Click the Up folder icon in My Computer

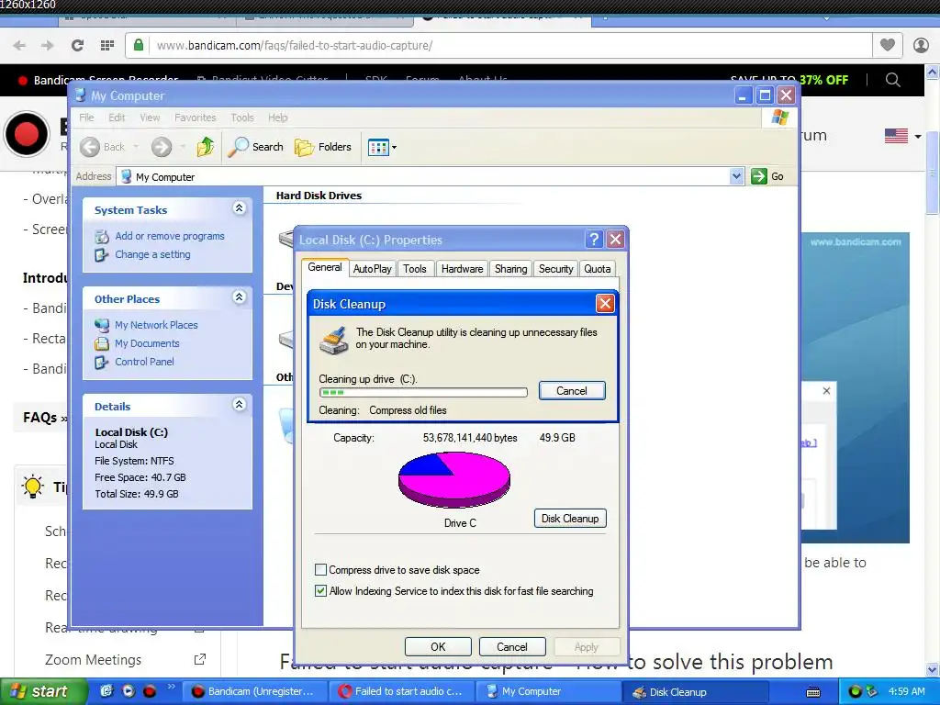click(x=205, y=146)
